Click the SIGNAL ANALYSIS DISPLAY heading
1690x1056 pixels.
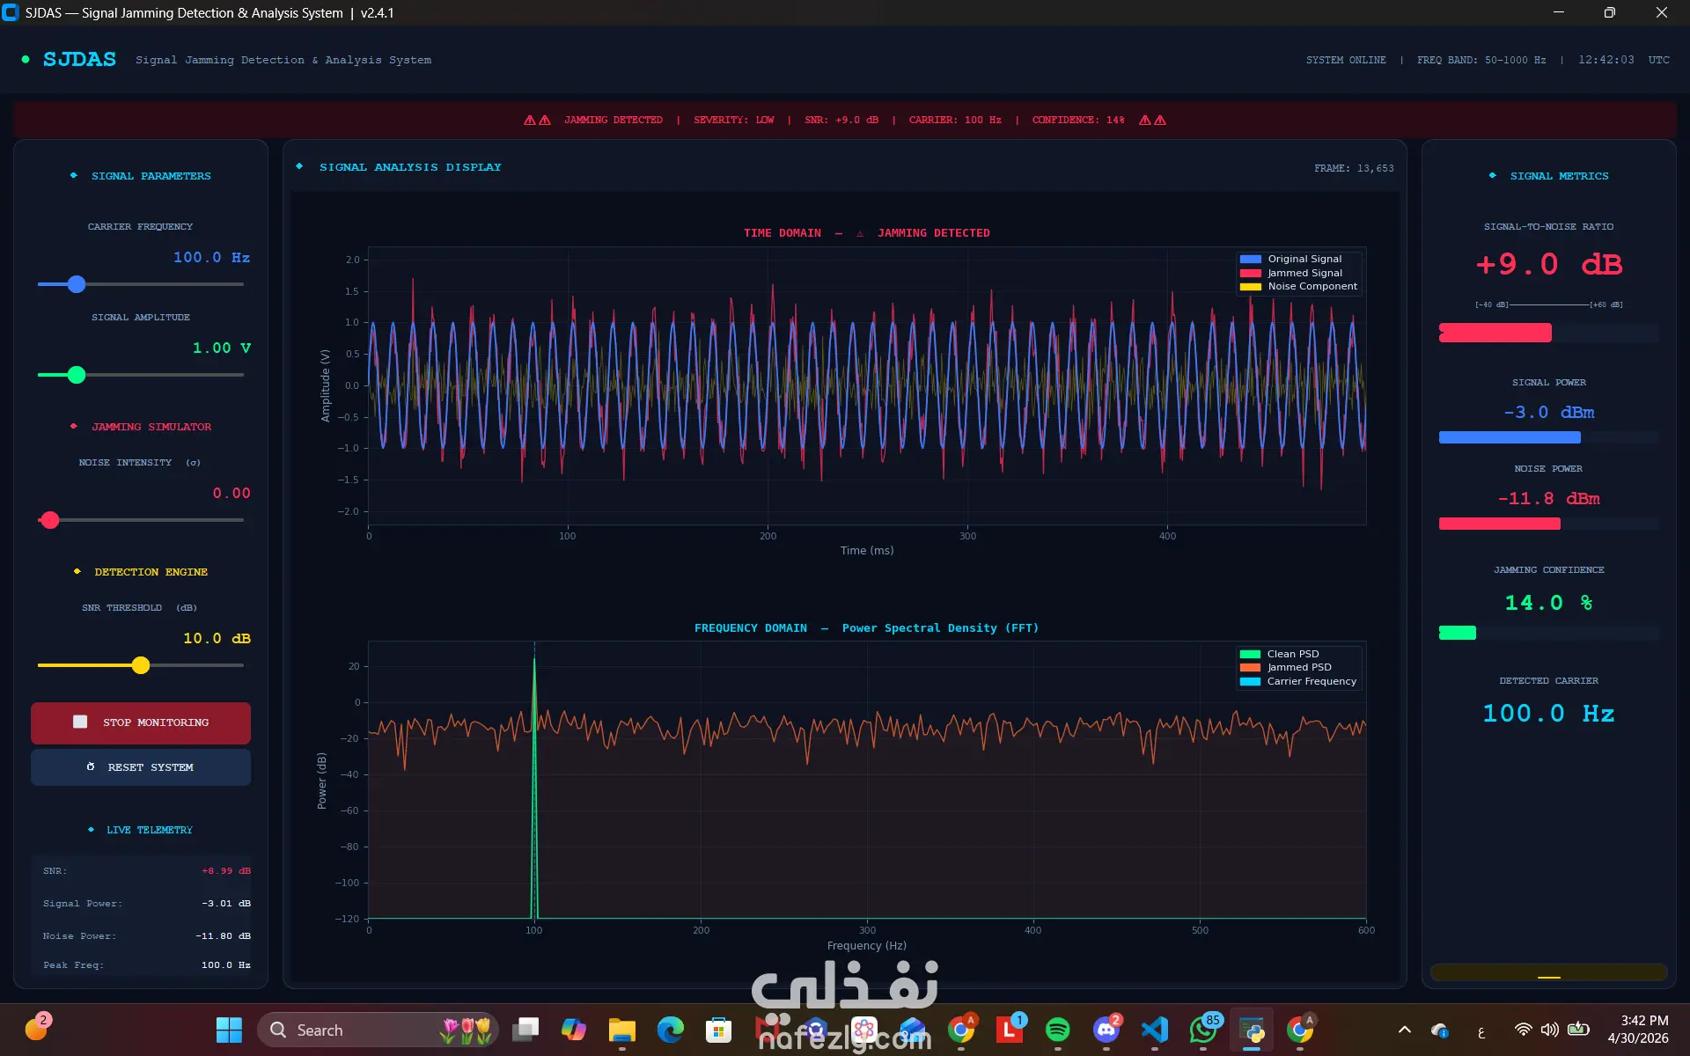[x=410, y=167]
